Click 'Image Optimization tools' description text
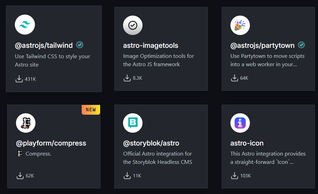Viewport: 318px width, 194px height. 158,60
